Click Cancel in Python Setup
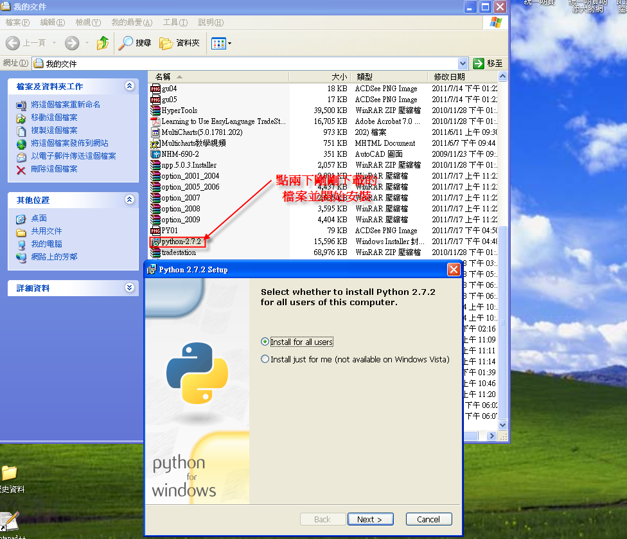627x539 pixels. tap(428, 519)
